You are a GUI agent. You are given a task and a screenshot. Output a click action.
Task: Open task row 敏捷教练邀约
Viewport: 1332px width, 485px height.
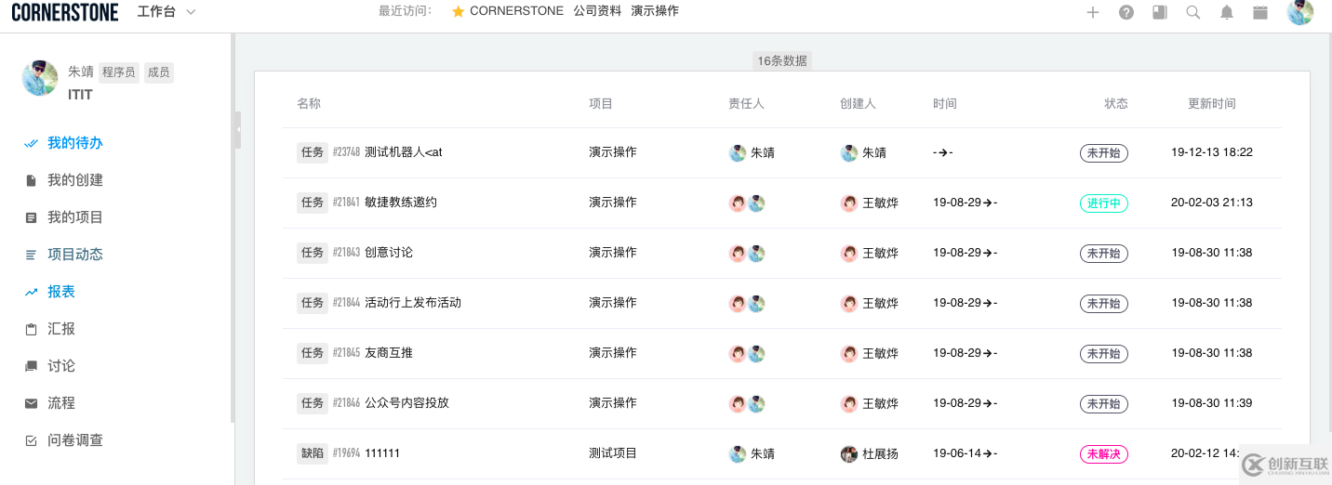coord(400,203)
